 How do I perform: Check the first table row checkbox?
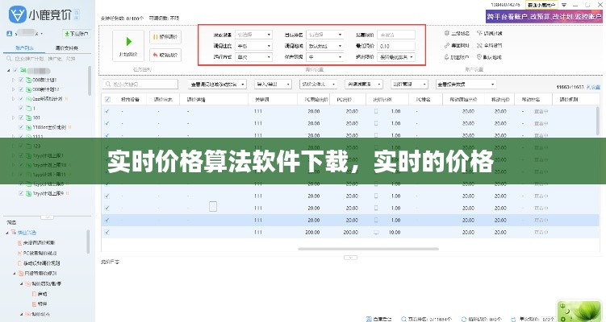[x=107, y=111]
